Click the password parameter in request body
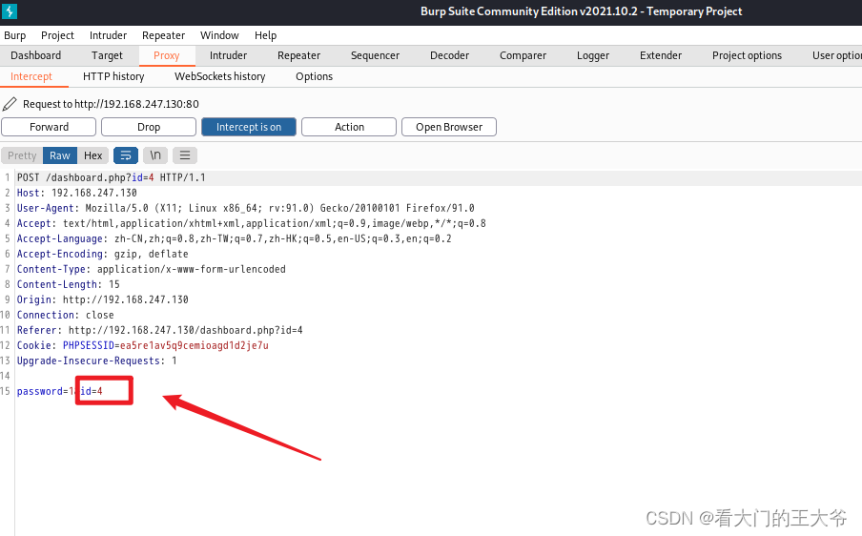Screen dimensions: 862x536 click(x=45, y=391)
